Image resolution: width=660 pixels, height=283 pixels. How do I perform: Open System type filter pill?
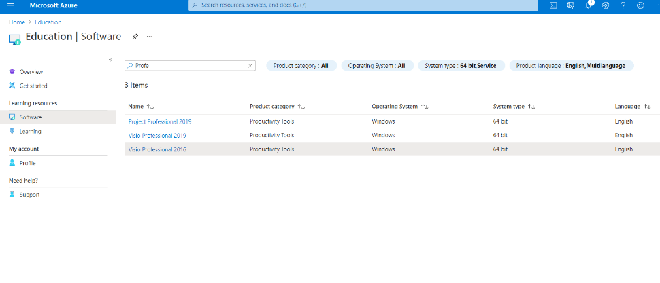[x=461, y=66]
